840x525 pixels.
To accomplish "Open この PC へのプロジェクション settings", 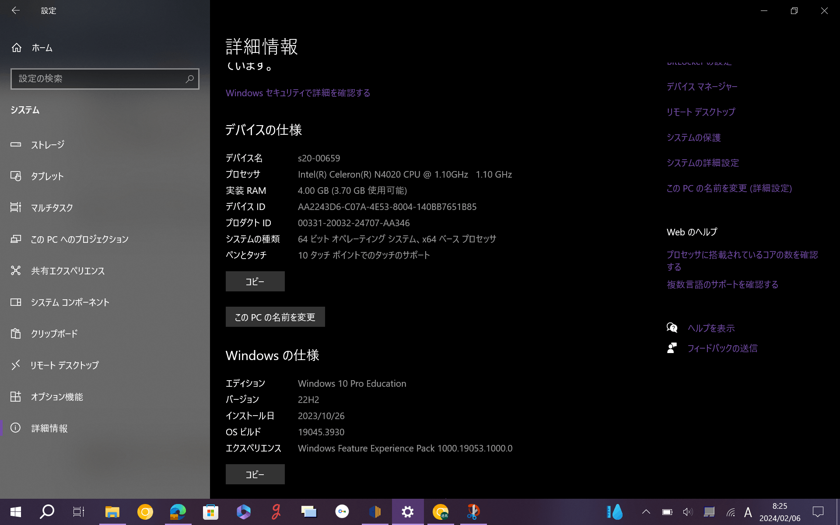I will 79,239.
